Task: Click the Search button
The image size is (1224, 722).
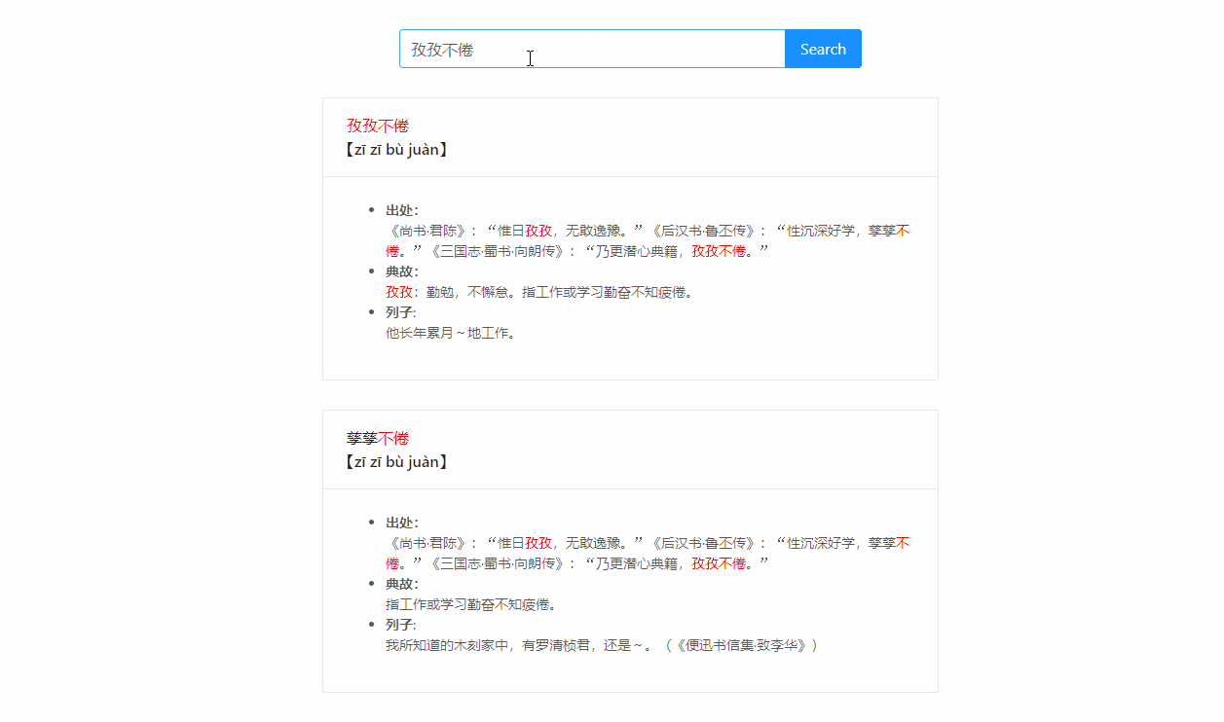Action: click(x=823, y=49)
